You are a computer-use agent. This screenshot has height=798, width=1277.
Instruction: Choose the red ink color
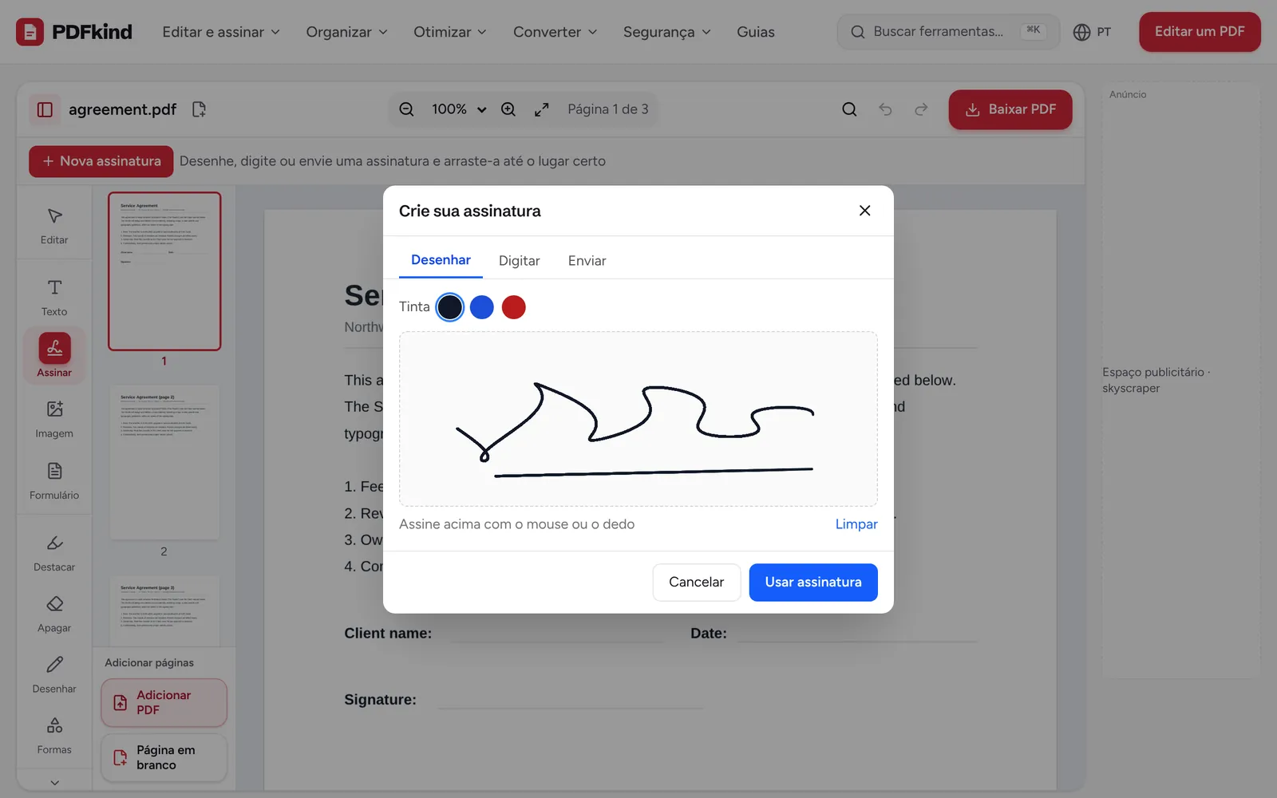pyautogui.click(x=514, y=307)
